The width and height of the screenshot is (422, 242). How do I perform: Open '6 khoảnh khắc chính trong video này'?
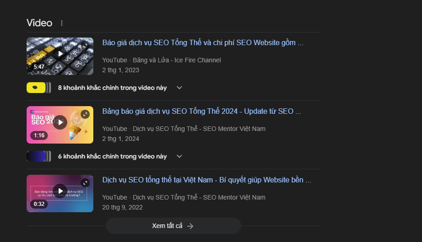tap(112, 157)
